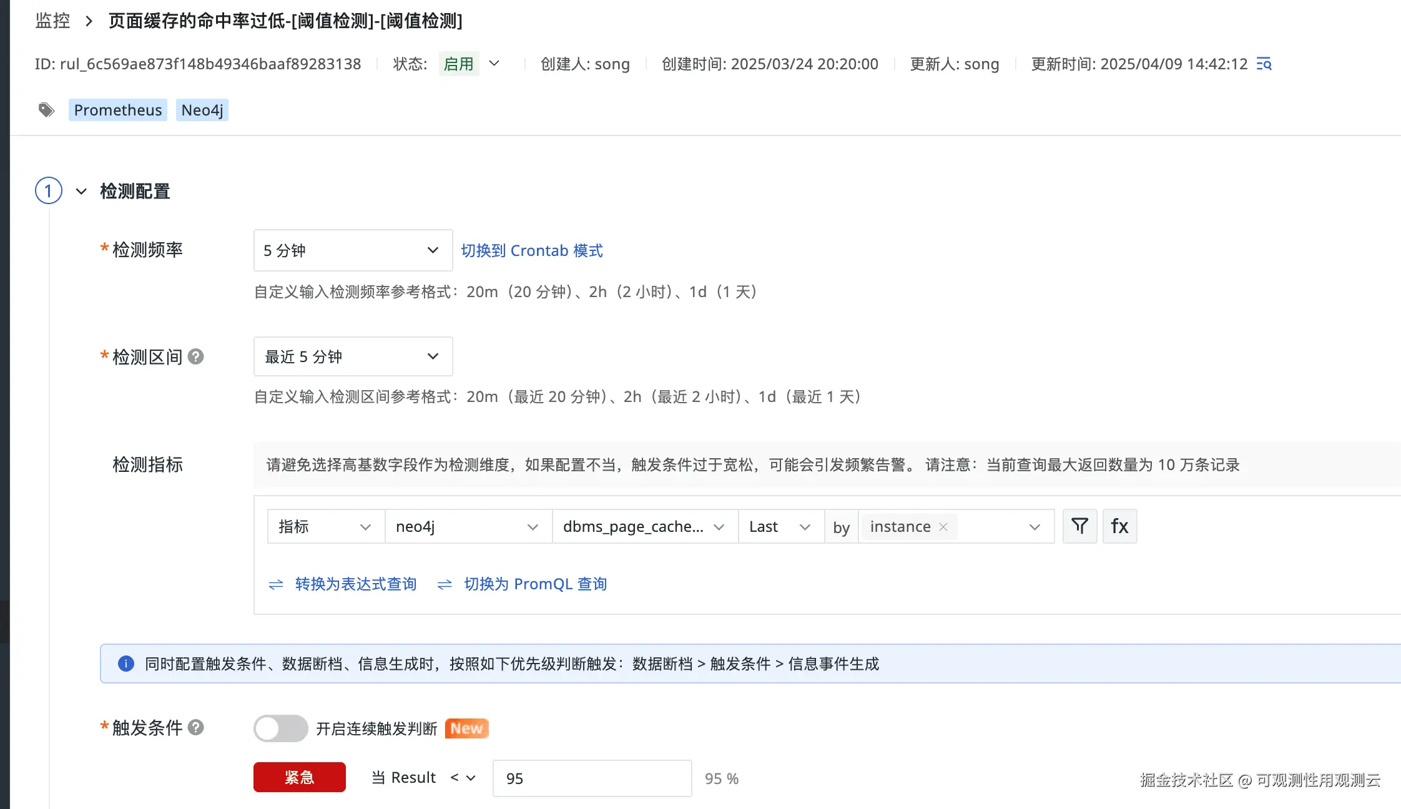Click the red 紧急 severity label
Viewport: 1401px width, 809px height.
pyautogui.click(x=299, y=777)
